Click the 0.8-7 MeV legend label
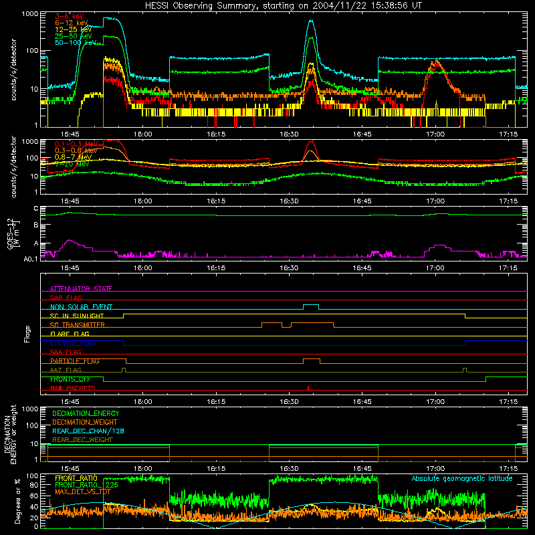 (x=73, y=157)
